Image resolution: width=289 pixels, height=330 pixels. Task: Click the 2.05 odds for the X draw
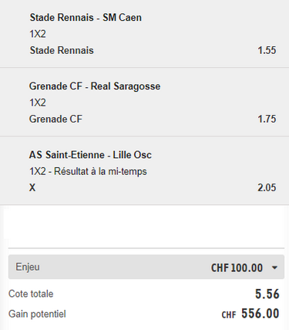coord(267,187)
